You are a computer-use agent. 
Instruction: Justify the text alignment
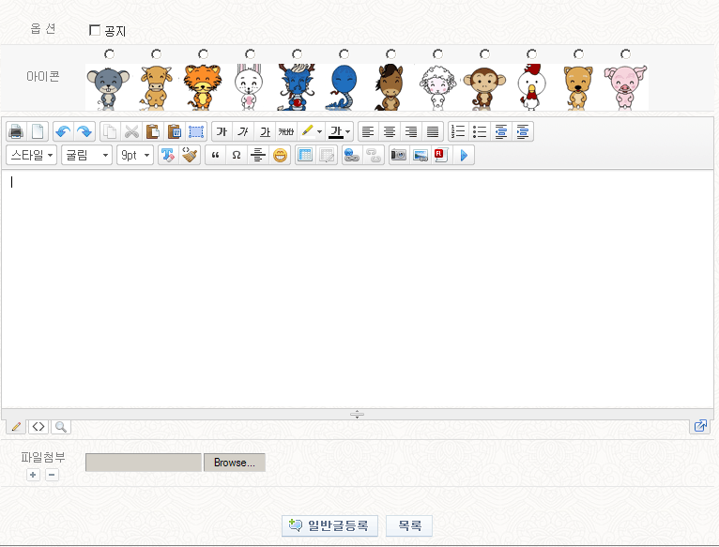point(433,132)
